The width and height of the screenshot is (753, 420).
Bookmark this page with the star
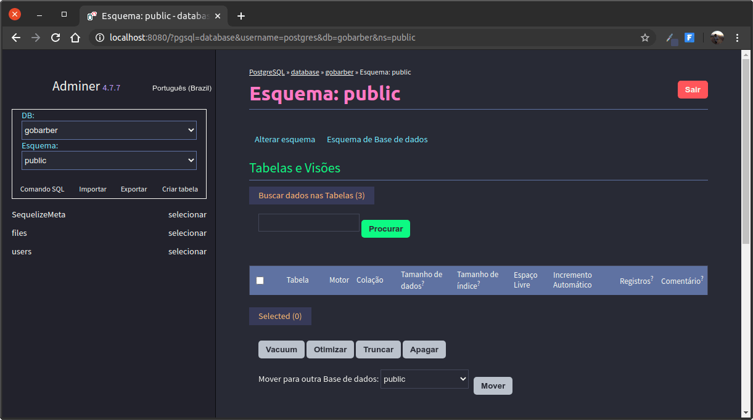coord(645,37)
